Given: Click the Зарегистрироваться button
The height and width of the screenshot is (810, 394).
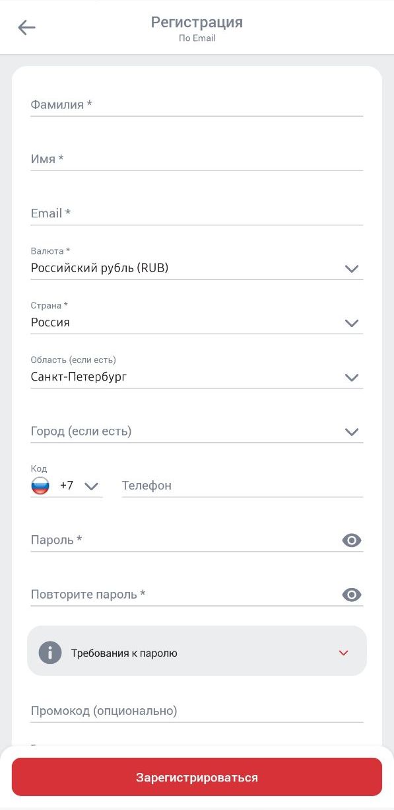Looking at the screenshot, I should (197, 777).
